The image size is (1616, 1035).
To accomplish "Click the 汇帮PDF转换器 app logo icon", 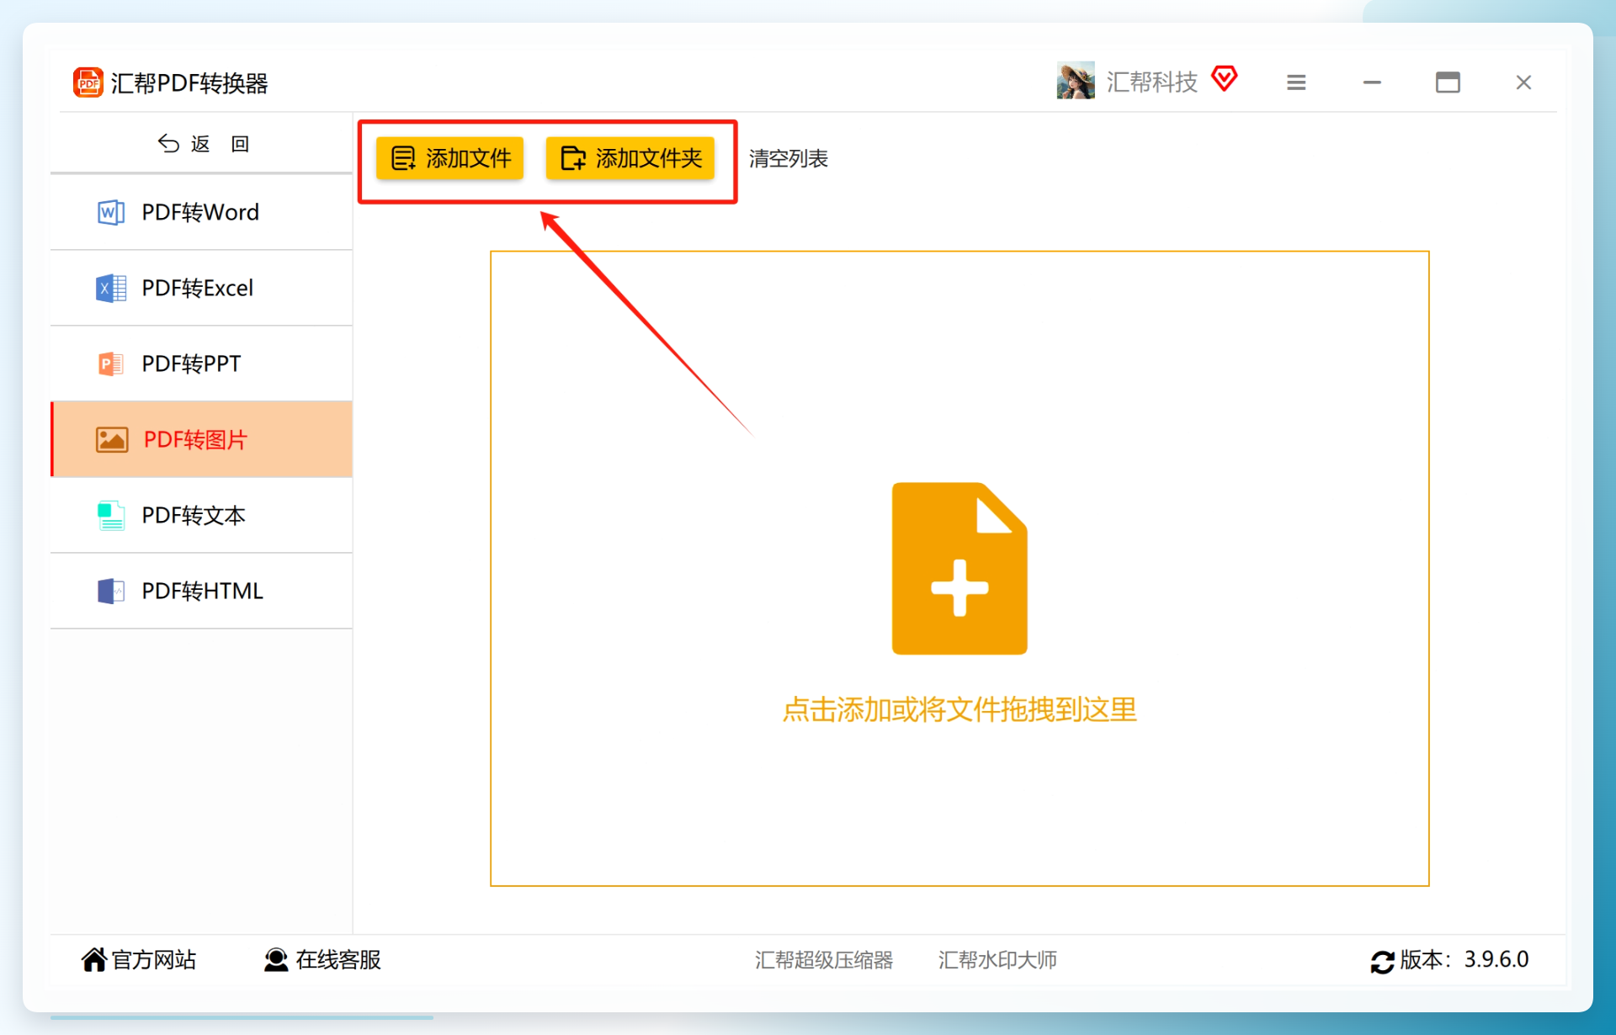I will coord(88,82).
